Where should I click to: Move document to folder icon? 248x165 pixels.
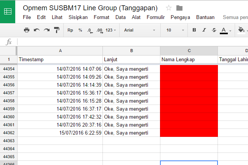pyautogui.click(x=179, y=8)
